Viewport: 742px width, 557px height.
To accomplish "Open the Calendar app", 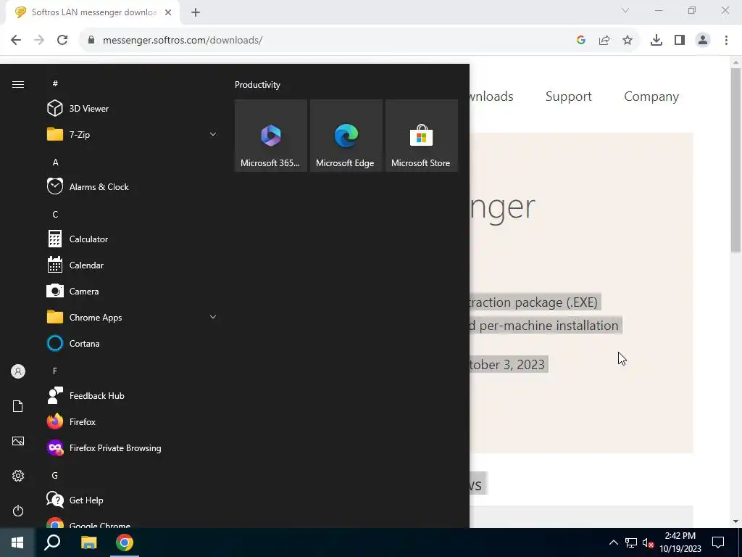I will click(x=133, y=265).
